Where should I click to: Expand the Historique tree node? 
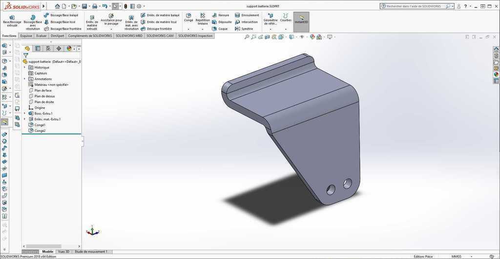(x=24, y=67)
